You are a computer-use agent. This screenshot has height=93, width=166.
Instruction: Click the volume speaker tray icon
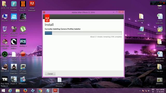[149, 91]
